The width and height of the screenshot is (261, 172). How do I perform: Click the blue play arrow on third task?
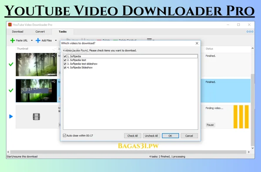click(11, 117)
